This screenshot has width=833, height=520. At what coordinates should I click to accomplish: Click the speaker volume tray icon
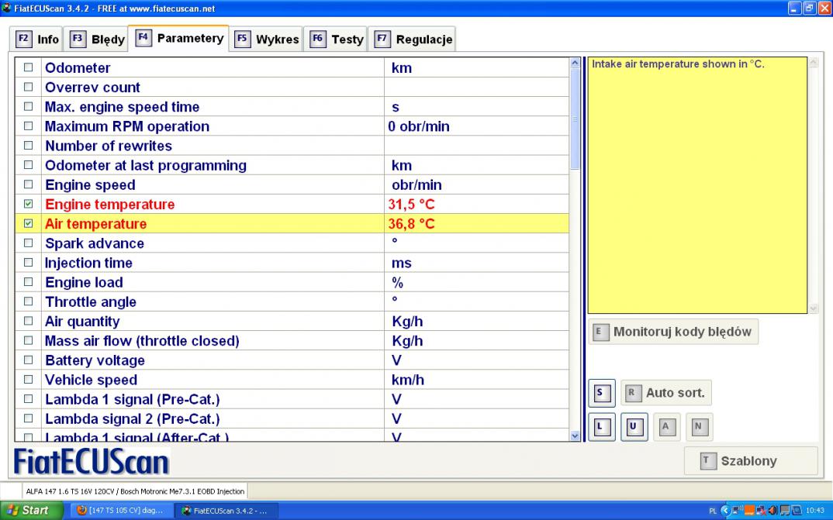tap(772, 511)
